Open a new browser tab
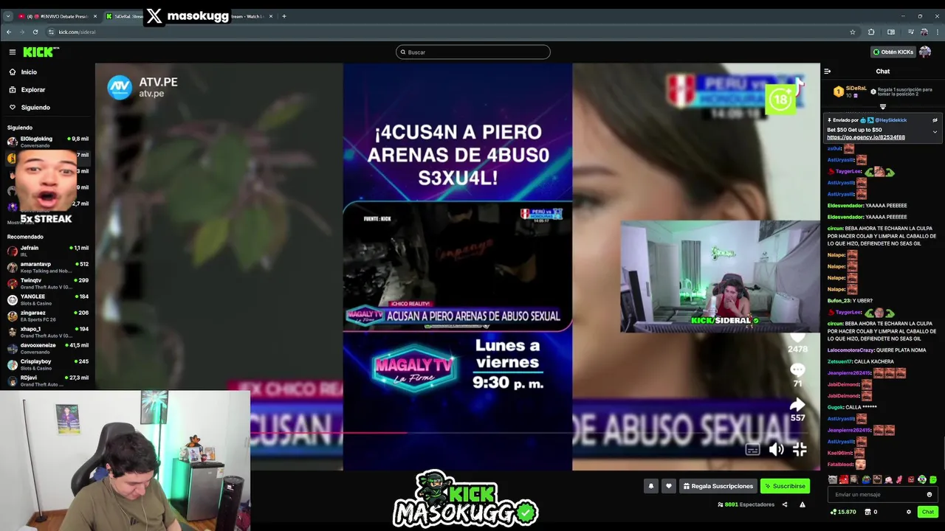Image resolution: width=945 pixels, height=531 pixels. 284,16
